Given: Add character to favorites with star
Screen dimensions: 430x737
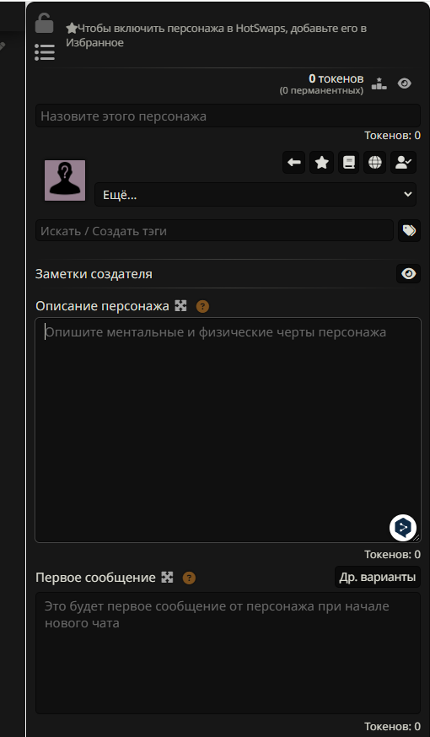Looking at the screenshot, I should (x=321, y=163).
